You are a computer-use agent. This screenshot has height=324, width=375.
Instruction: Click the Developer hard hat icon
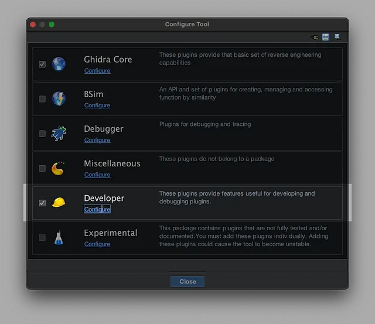(59, 203)
